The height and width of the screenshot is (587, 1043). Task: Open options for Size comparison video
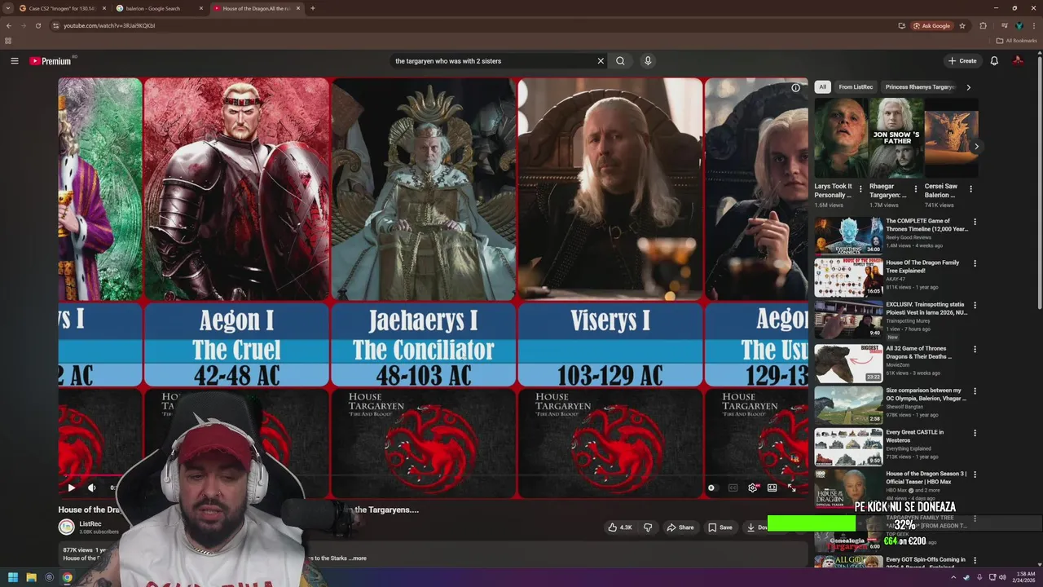(975, 391)
